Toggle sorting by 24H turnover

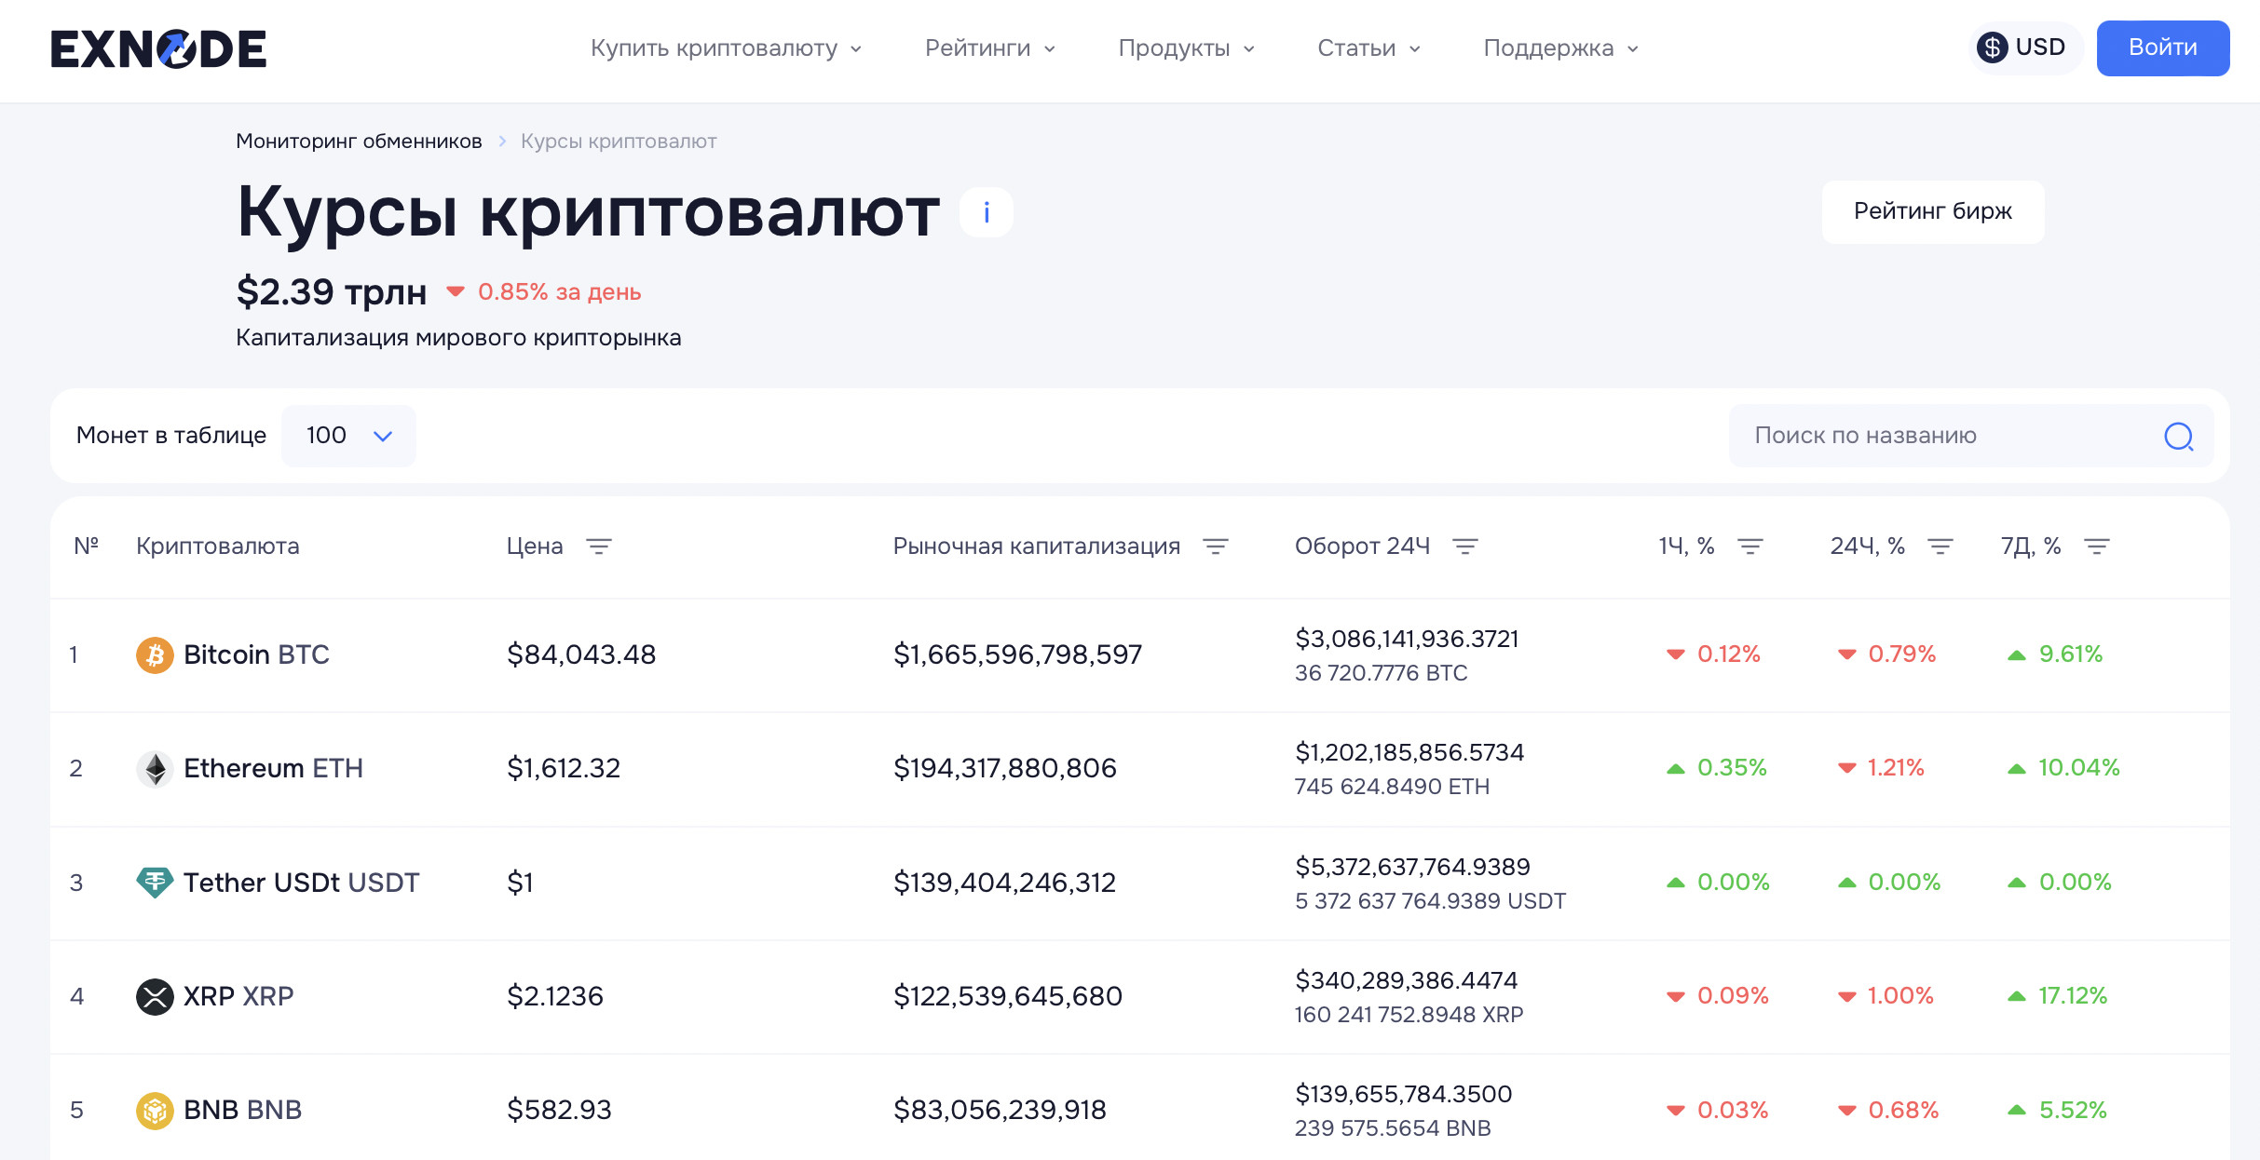[1465, 546]
